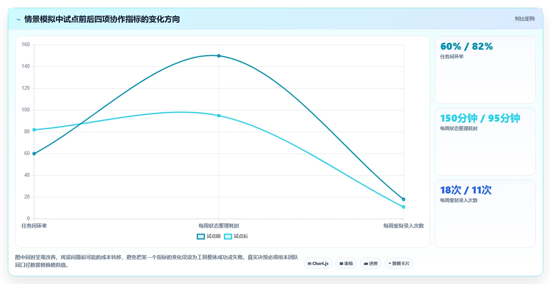The height and width of the screenshot is (284, 551).
Task: Click the 对比矩阵 label in header
Action: click(x=525, y=19)
